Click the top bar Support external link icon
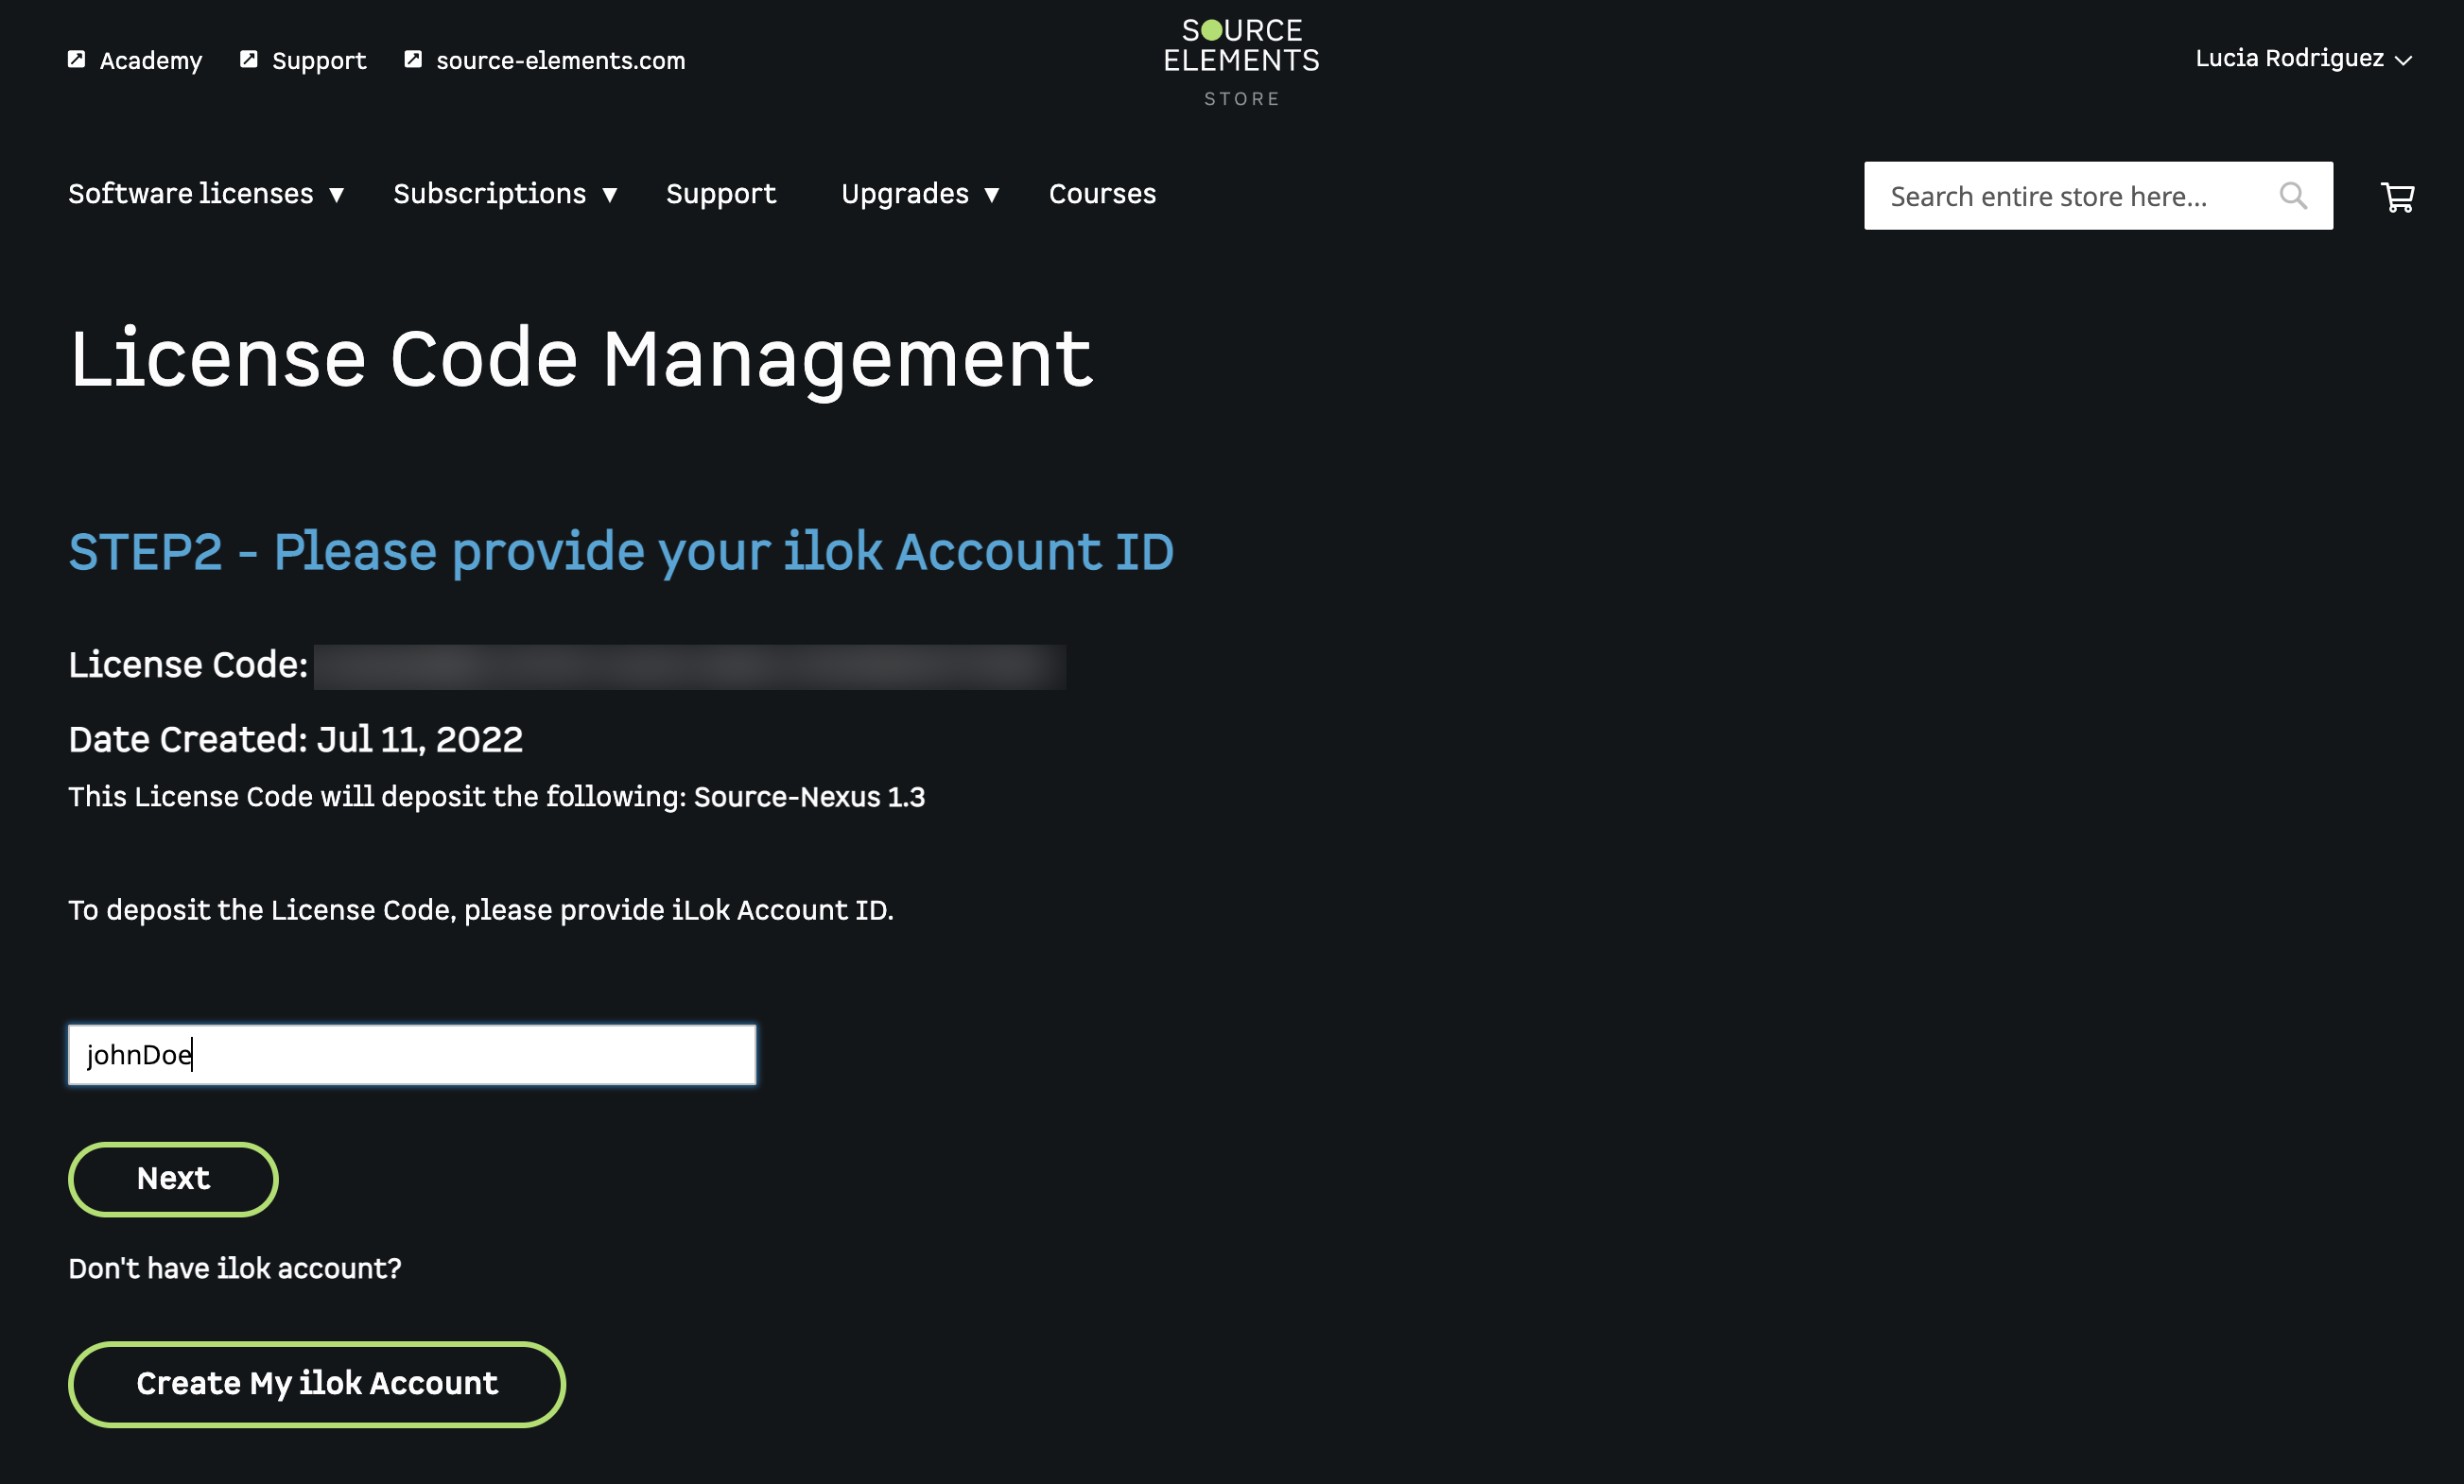This screenshot has width=2464, height=1484. point(249,59)
